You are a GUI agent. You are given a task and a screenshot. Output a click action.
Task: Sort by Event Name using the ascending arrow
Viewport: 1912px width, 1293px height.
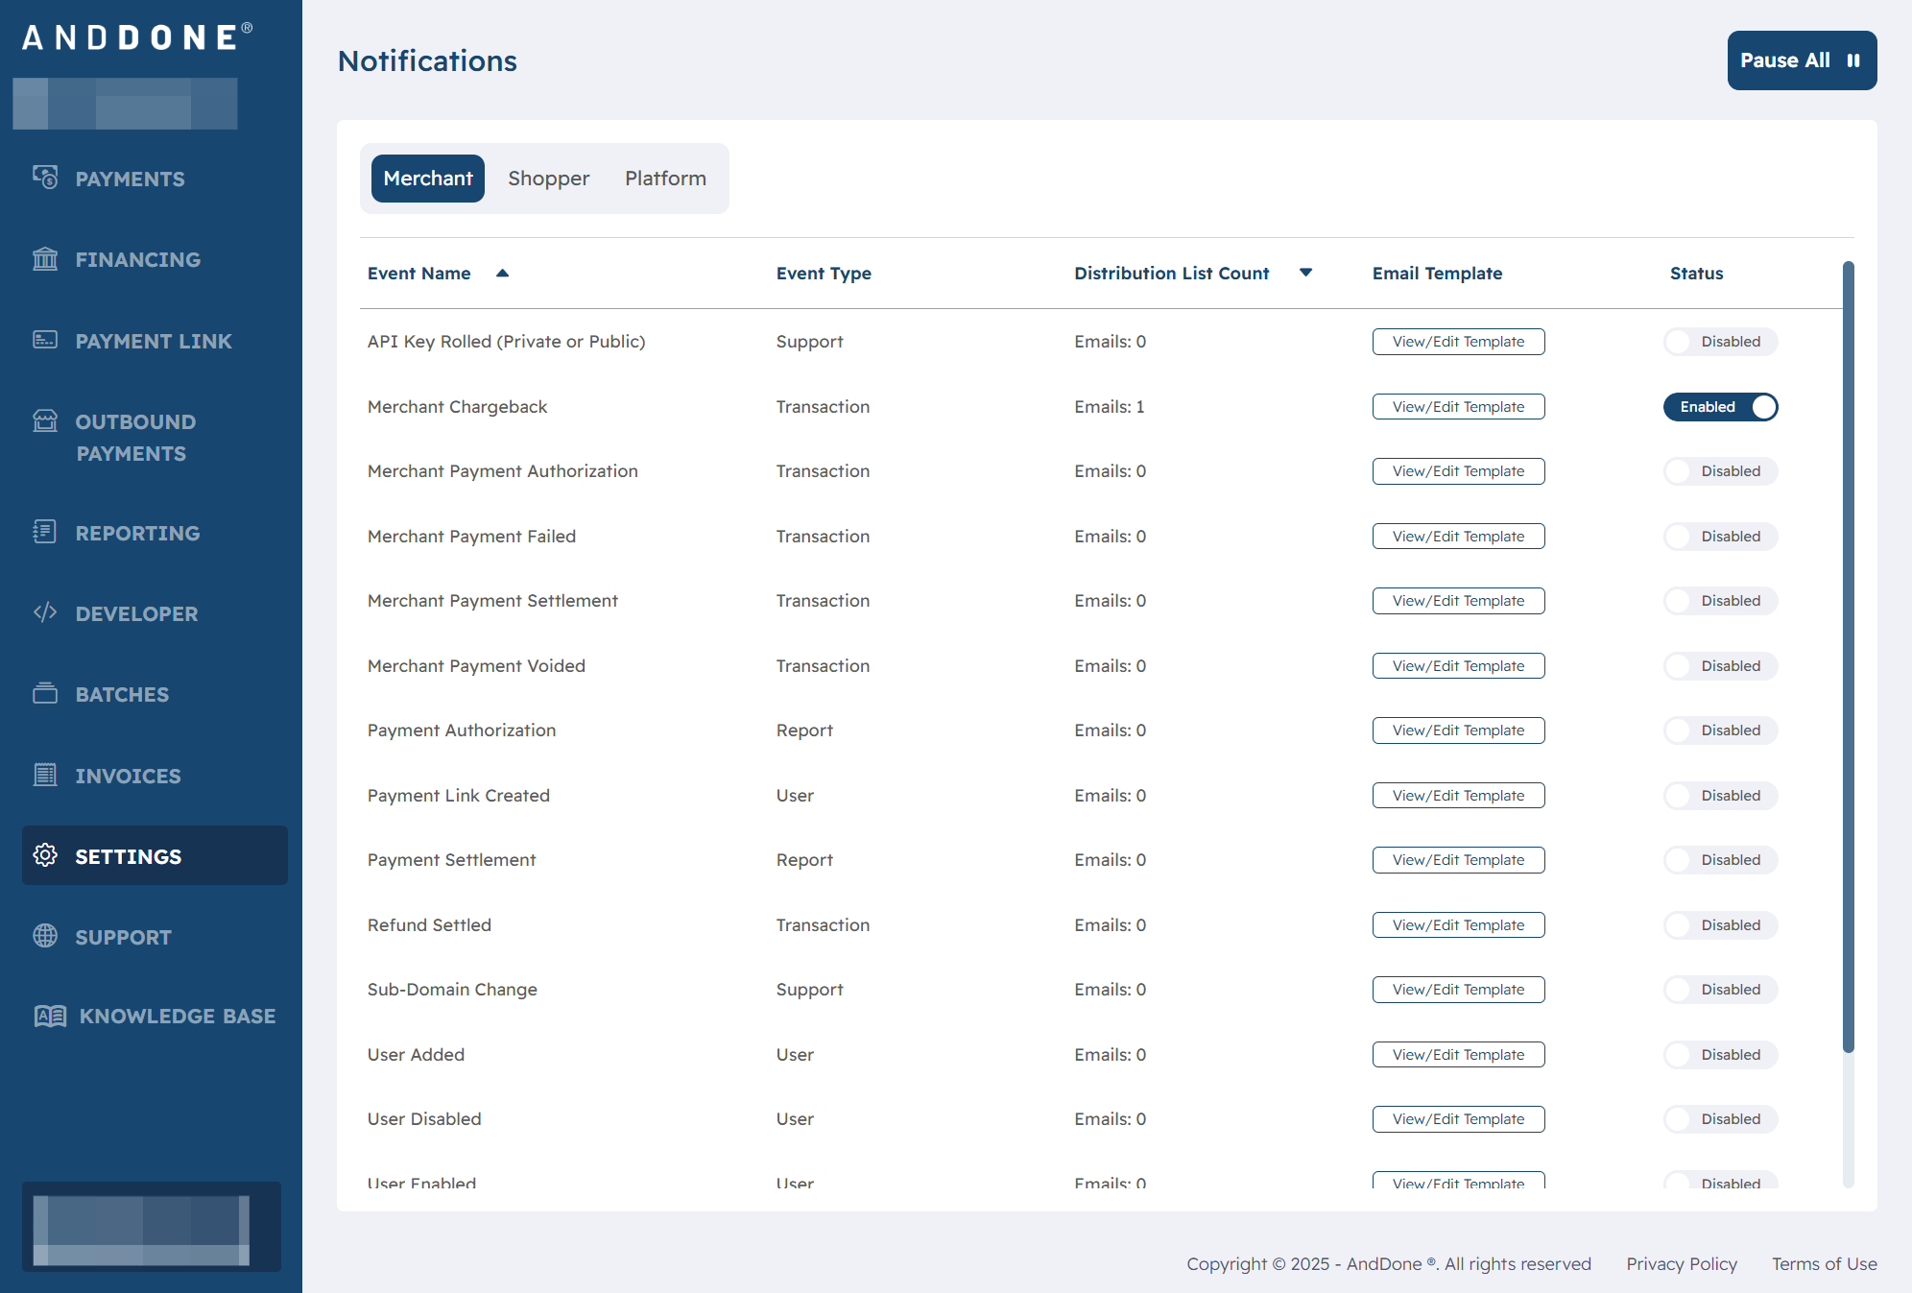coord(502,274)
